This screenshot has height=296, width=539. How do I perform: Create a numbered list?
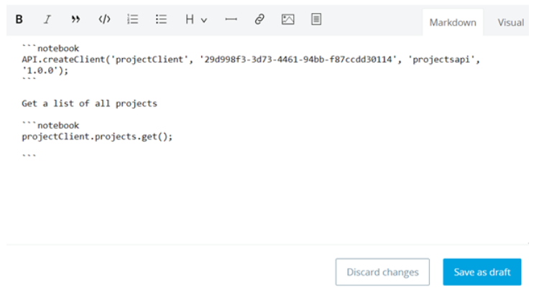pyautogui.click(x=132, y=20)
